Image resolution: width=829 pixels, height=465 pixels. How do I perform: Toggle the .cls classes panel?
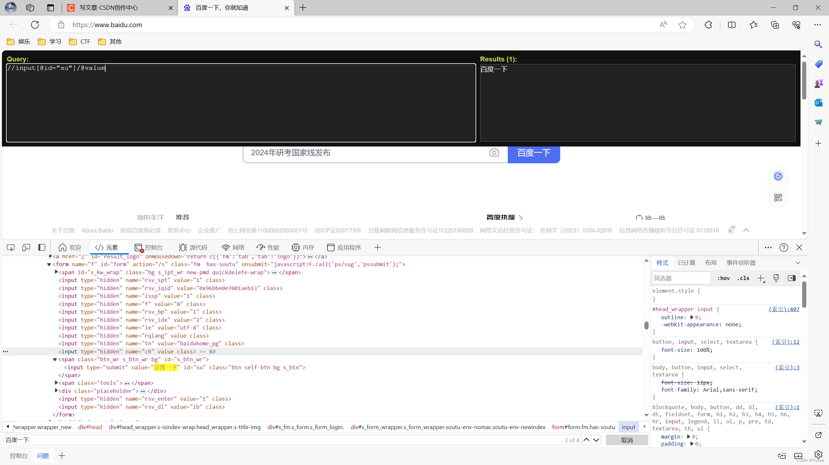coord(743,278)
